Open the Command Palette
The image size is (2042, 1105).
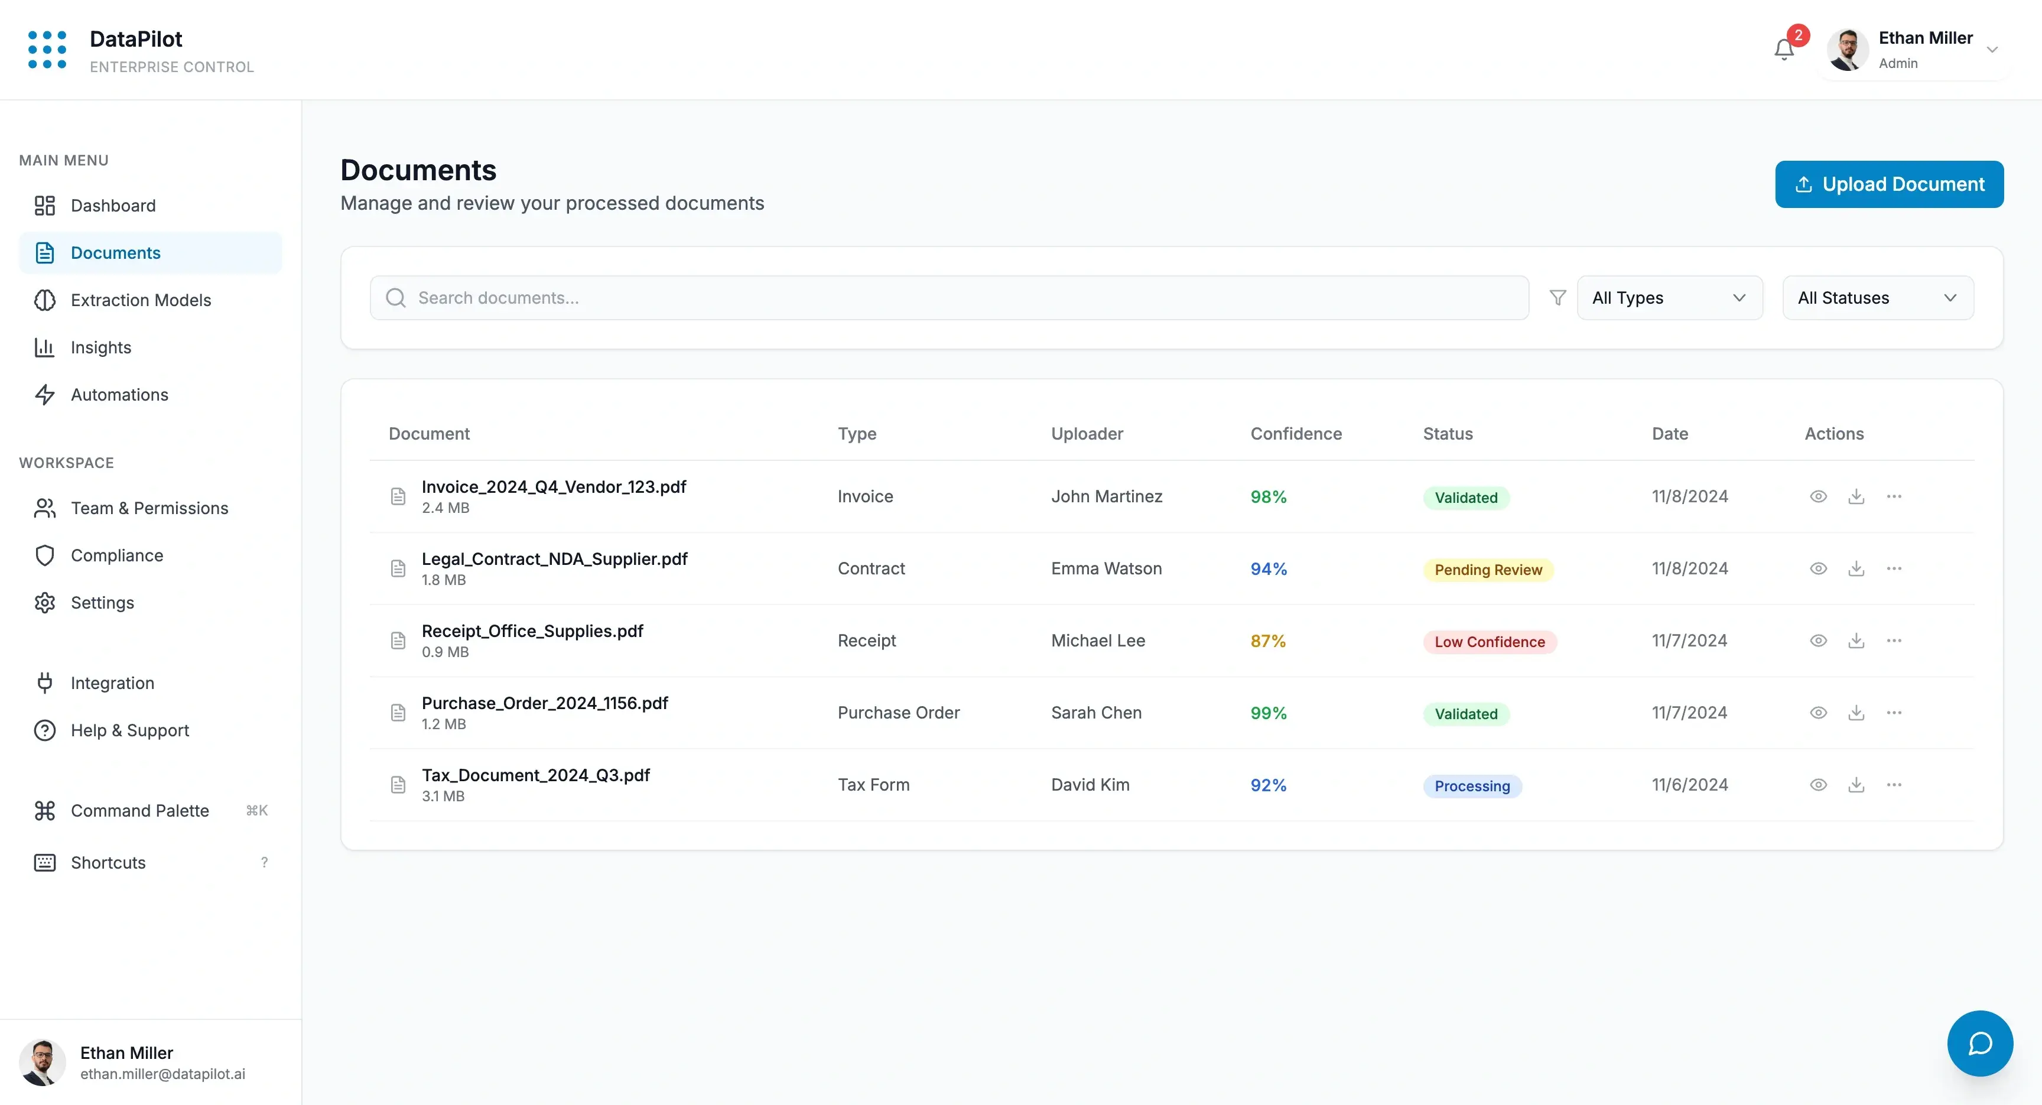(x=139, y=810)
